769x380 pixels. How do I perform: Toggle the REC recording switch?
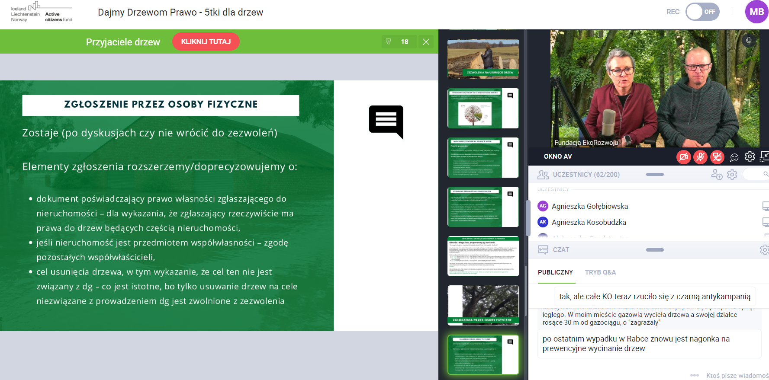click(702, 12)
